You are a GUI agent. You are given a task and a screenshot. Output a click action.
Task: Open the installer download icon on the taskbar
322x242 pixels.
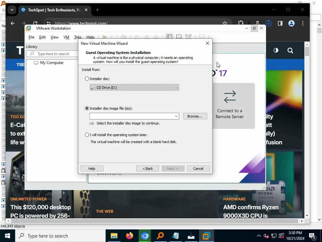[x=191, y=236]
